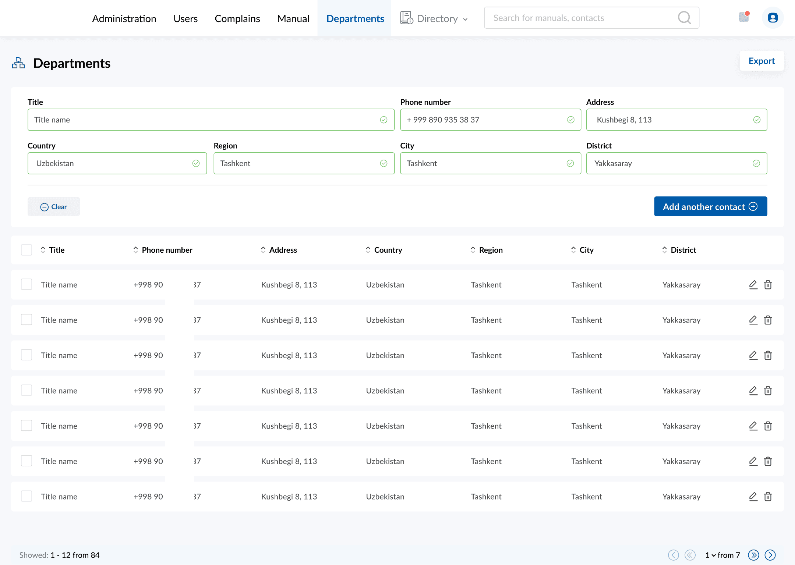Click the Departments org-chart icon
Screen dimensions: 795x565
coord(18,63)
